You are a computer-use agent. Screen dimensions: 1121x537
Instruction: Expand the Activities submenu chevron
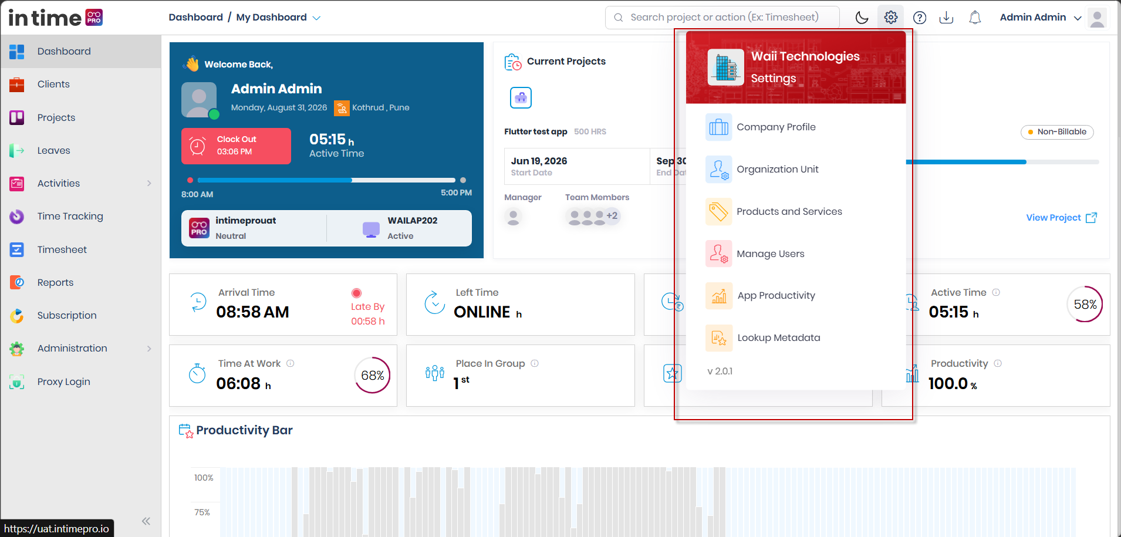click(149, 183)
